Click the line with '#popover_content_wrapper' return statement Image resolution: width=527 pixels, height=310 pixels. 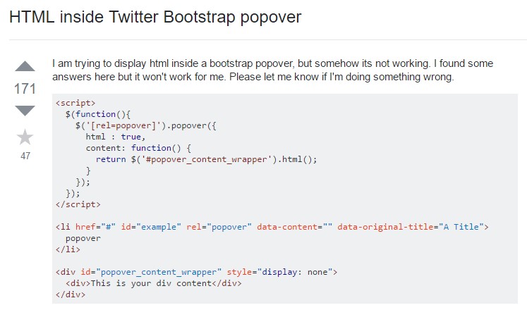207,159
